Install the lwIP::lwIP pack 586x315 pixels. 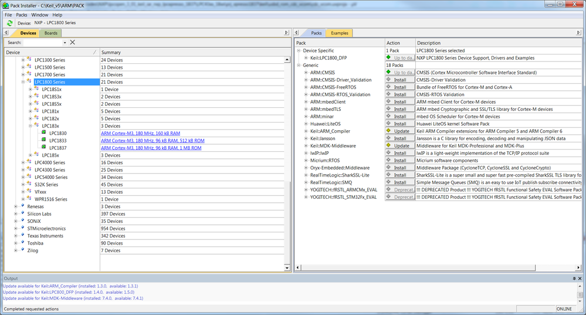click(400, 153)
